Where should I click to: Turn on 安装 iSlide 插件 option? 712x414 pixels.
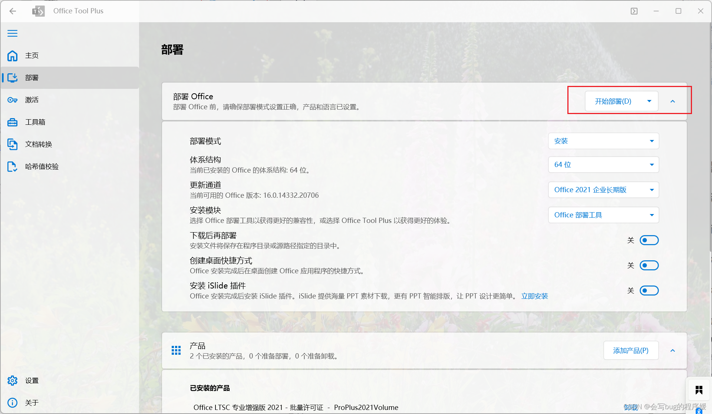click(649, 290)
